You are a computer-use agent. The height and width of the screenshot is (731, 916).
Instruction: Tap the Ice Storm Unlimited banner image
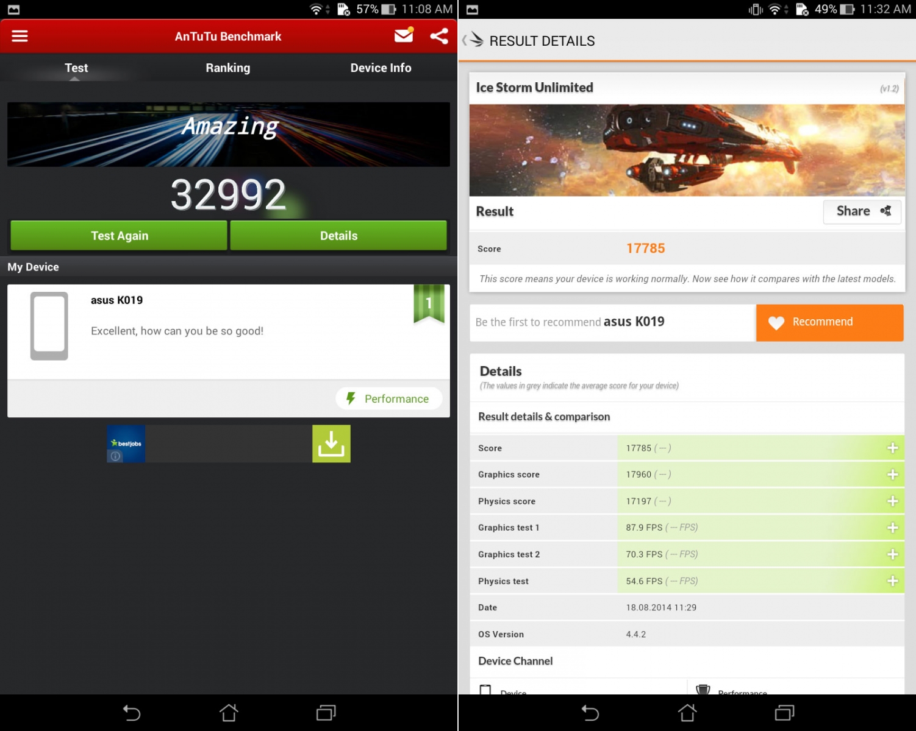pyautogui.click(x=687, y=150)
